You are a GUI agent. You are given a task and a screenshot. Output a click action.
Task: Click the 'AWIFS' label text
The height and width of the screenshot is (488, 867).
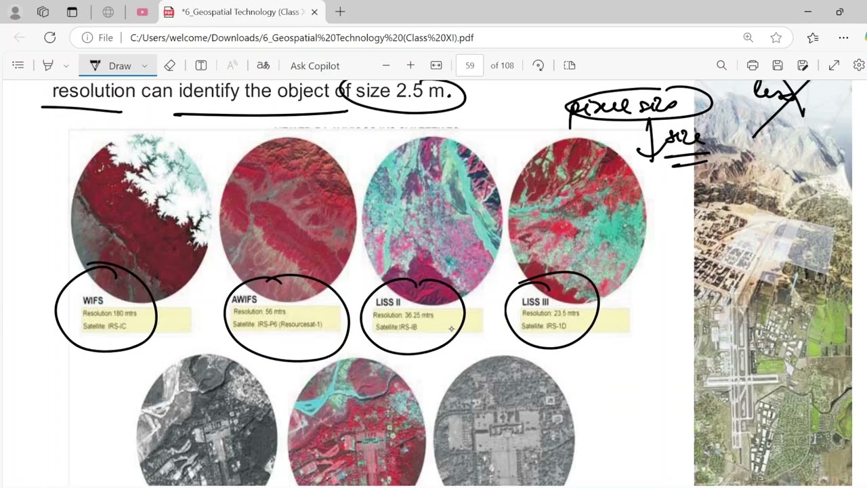(x=244, y=299)
